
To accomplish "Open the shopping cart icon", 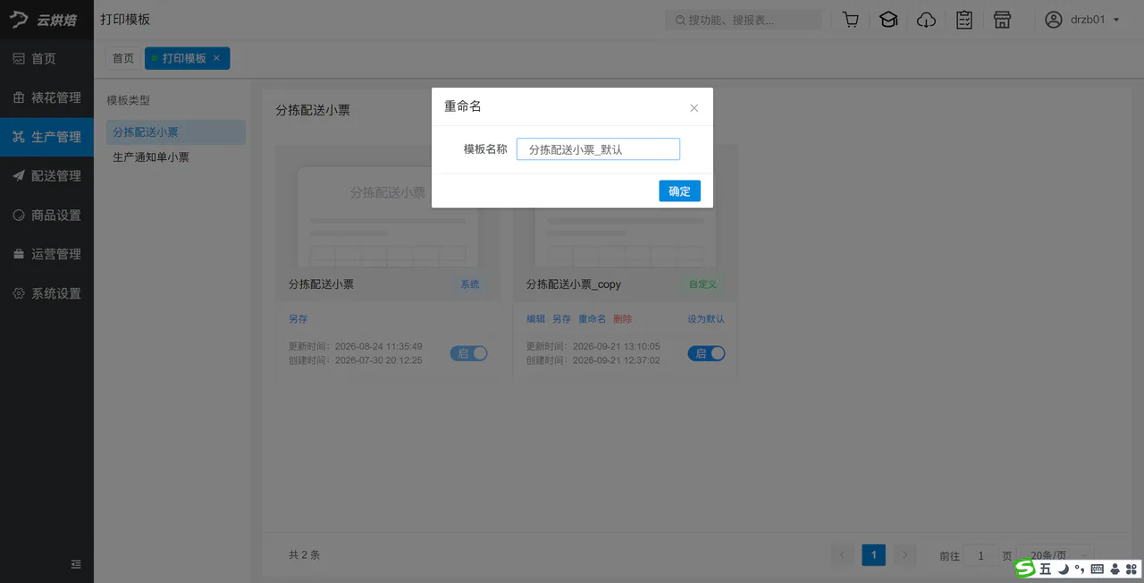I will pyautogui.click(x=851, y=20).
